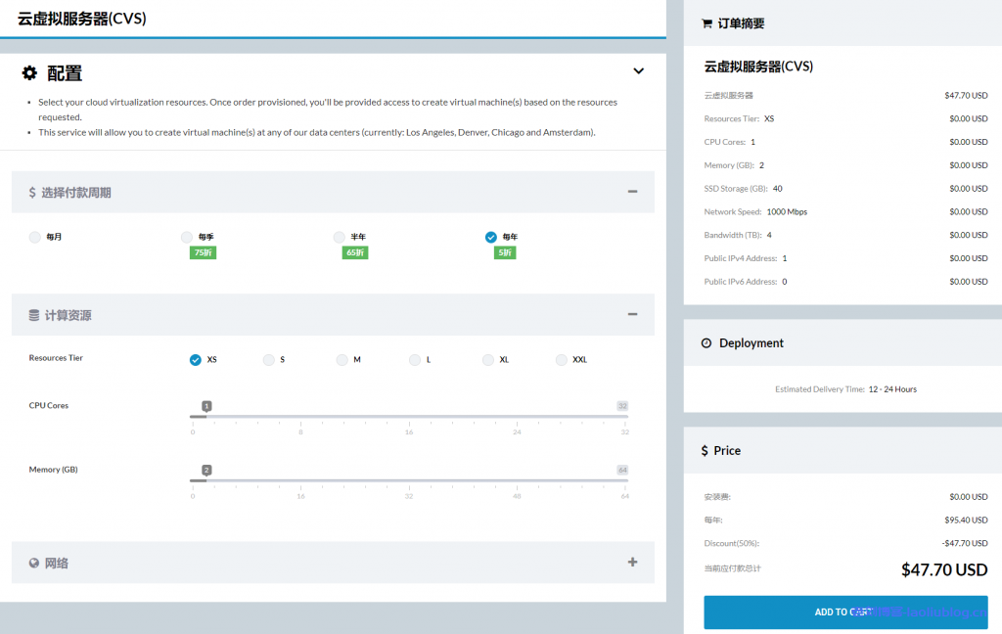Screen dimensions: 1002x634
Task: Collapse the 配置 section with the chevron
Action: click(x=638, y=71)
